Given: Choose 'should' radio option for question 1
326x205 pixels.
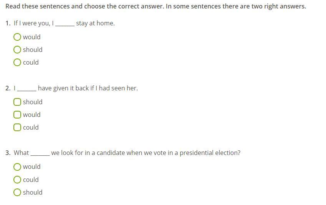Looking at the screenshot, I should pos(17,50).
